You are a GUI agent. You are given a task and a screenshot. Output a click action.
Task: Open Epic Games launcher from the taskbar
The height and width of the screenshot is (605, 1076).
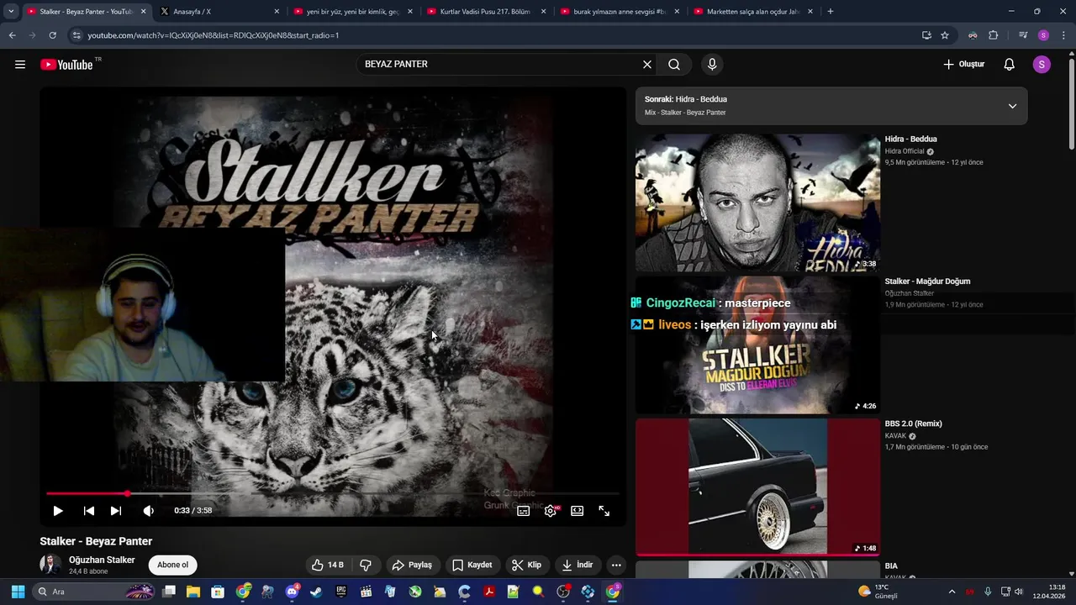tap(341, 592)
